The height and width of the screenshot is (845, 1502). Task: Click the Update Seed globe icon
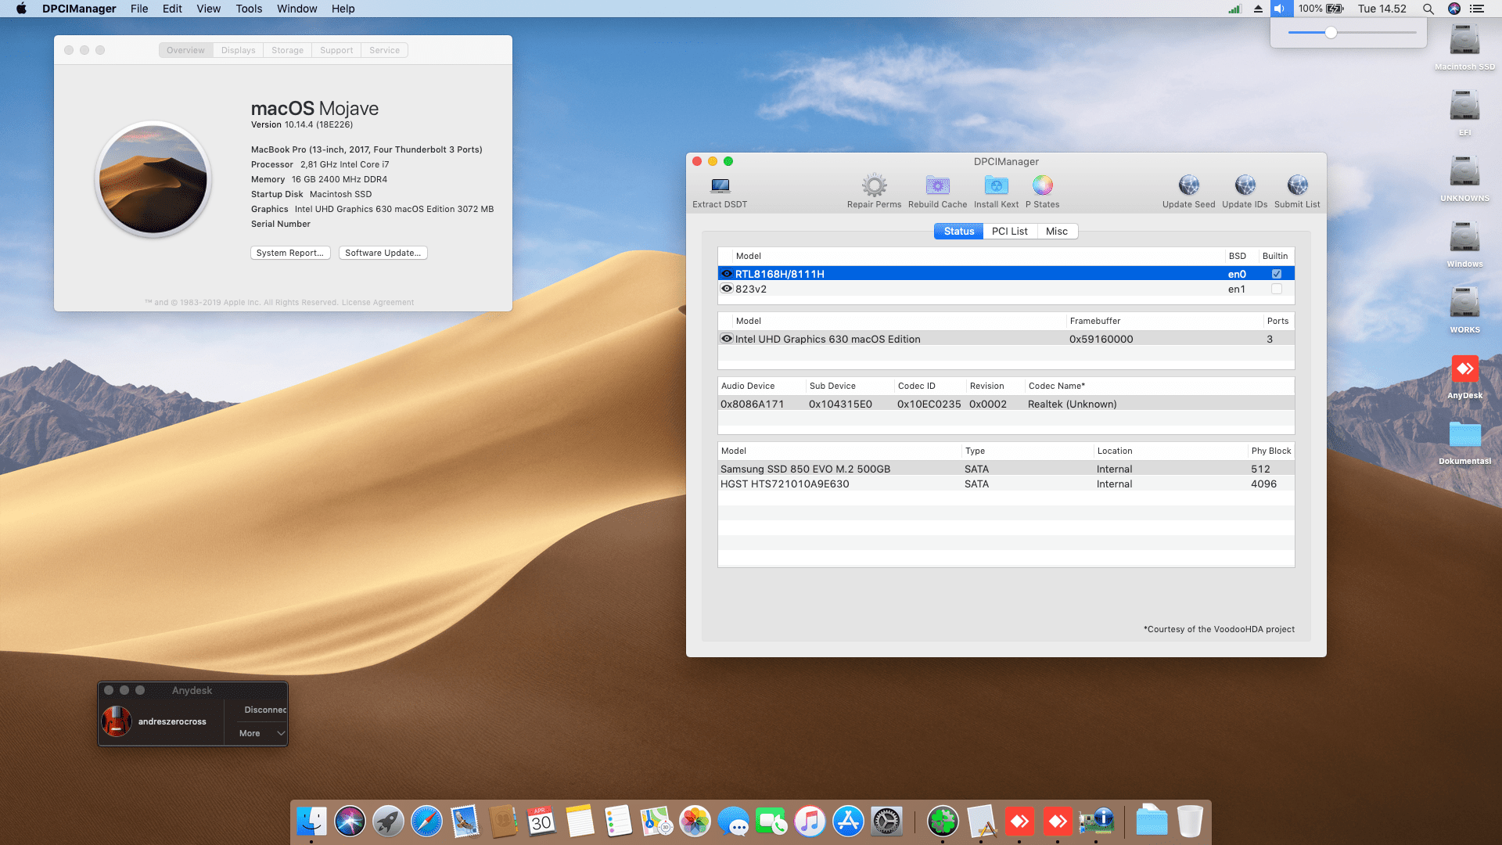pyautogui.click(x=1188, y=185)
